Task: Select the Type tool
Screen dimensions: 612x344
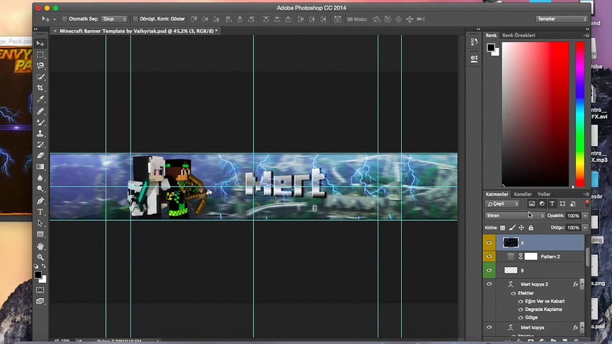Action: pos(40,212)
